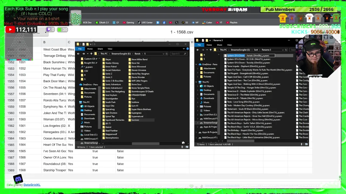Click the DataGridXL link
This screenshot has height=194, width=346.
(x=32, y=185)
